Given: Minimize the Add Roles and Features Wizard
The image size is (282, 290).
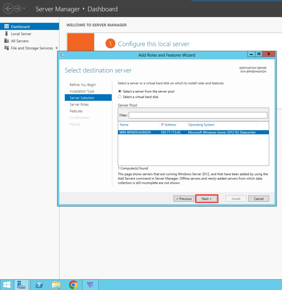Looking at the screenshot, I should pos(251,54).
